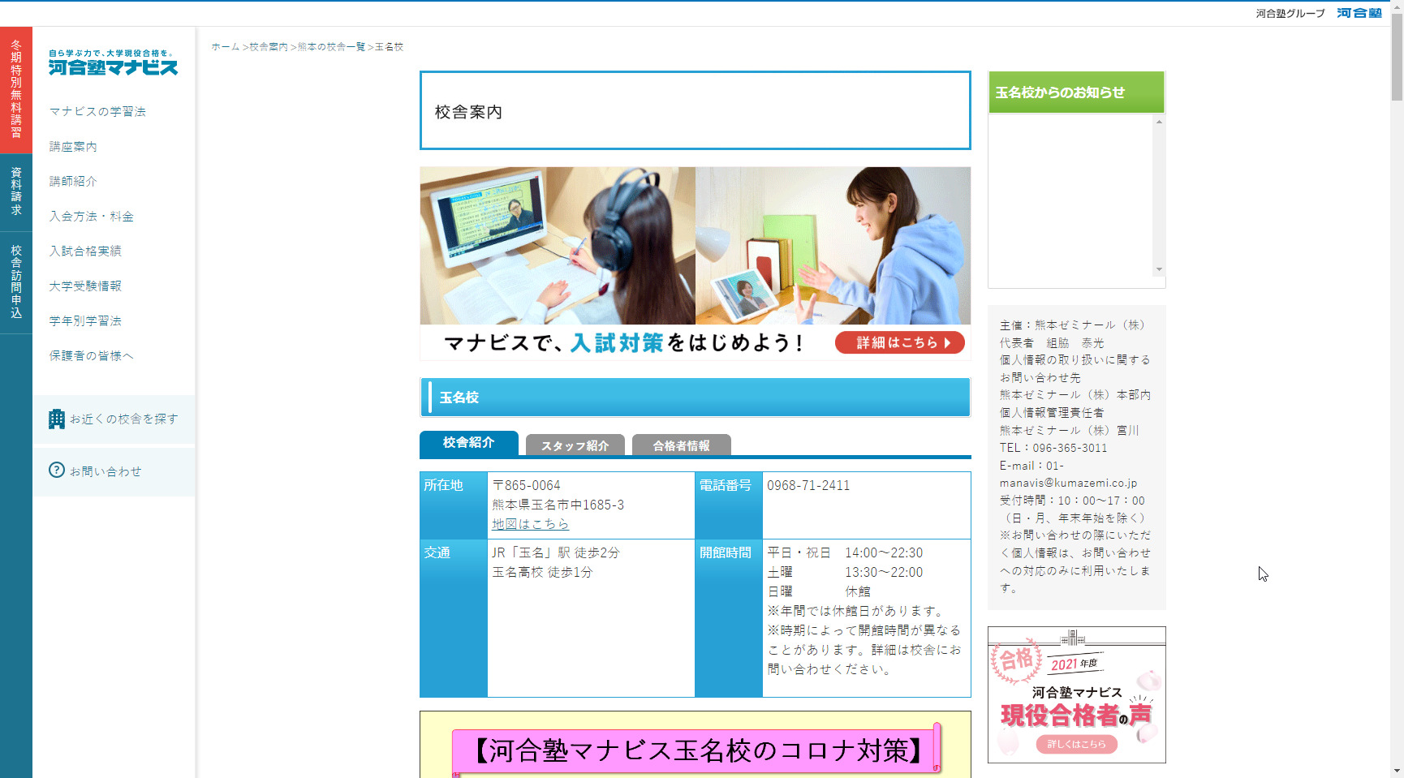Click 現役合格者の声 2021年度 banner
Screen dimensions: 1404x778
[x=1077, y=694]
